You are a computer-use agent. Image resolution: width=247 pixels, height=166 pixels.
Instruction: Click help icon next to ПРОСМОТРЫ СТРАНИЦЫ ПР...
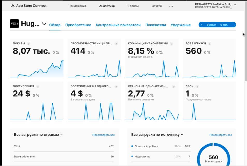tap(116, 44)
